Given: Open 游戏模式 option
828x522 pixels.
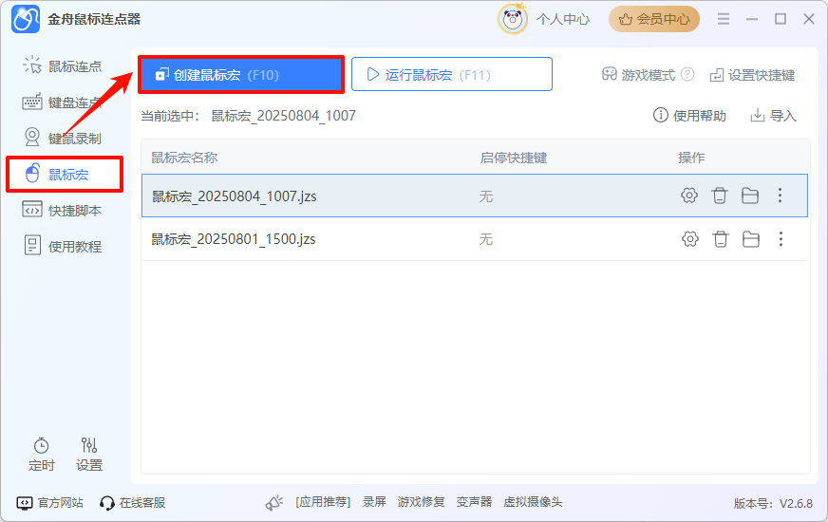Looking at the screenshot, I should pyautogui.click(x=638, y=75).
